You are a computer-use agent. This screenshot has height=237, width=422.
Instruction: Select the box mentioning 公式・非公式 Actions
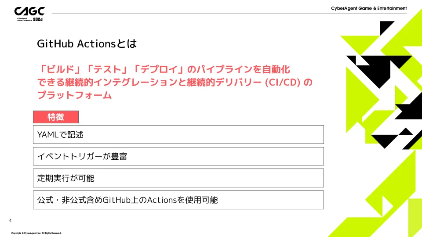[x=178, y=200]
